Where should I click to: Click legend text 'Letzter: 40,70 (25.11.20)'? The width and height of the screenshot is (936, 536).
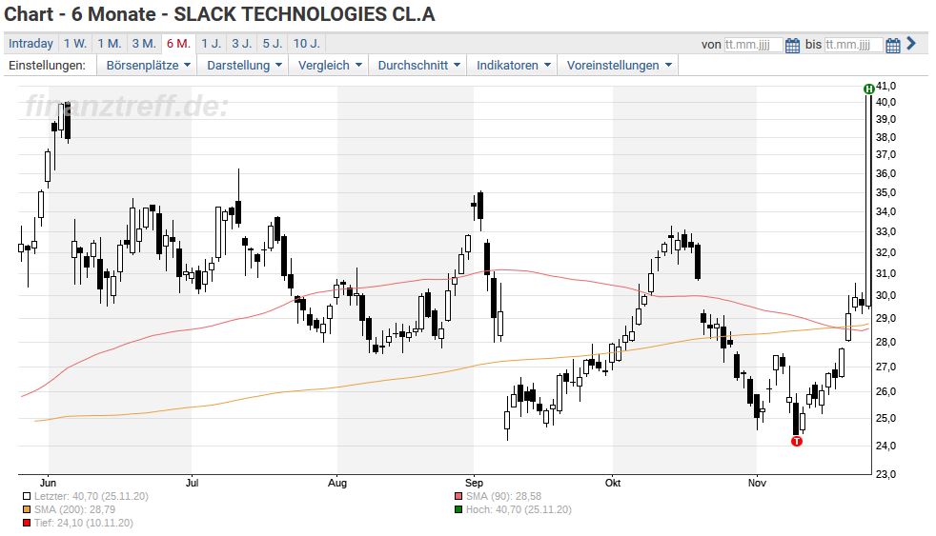pos(91,496)
